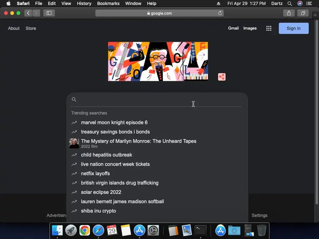Launch Google Chrome from the Dock

pyautogui.click(x=85, y=230)
